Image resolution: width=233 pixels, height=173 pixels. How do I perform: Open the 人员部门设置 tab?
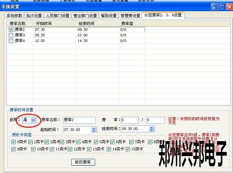coord(57,15)
